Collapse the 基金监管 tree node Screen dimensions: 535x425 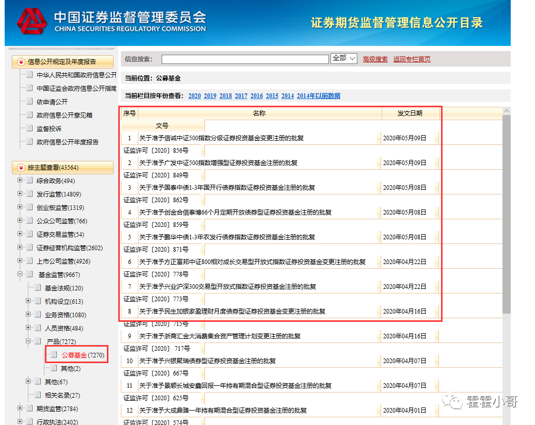20,274
